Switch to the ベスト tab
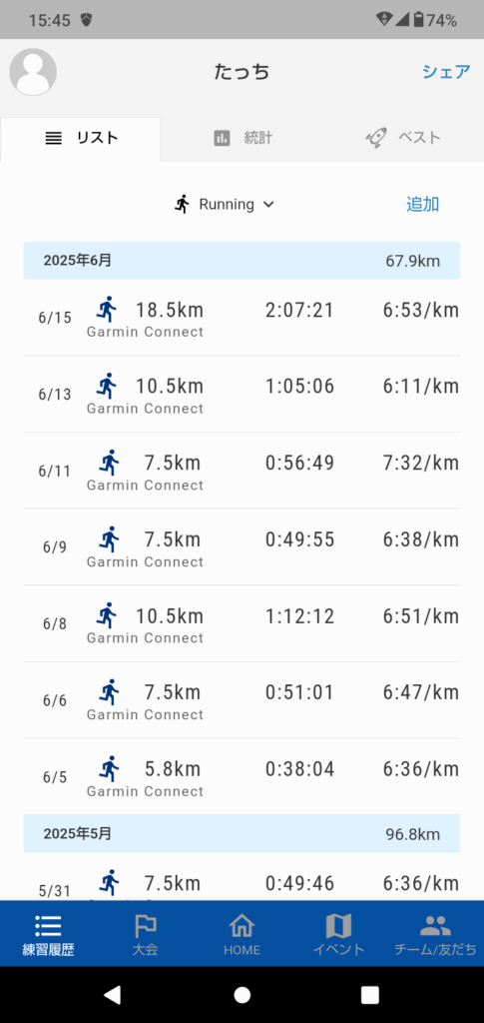The width and height of the screenshot is (484, 1023). pos(403,138)
